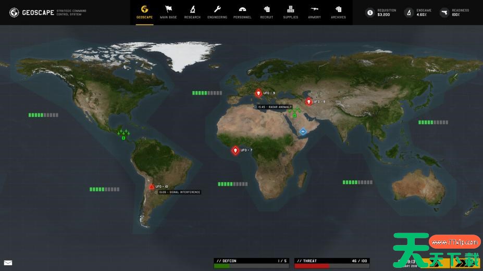Select the green base in Central America

pos(123,137)
